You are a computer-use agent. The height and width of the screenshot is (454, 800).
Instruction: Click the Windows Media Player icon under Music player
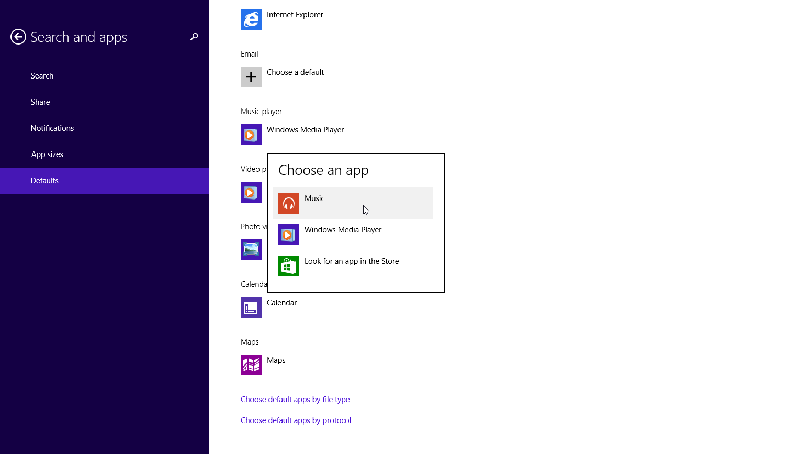coord(251,135)
